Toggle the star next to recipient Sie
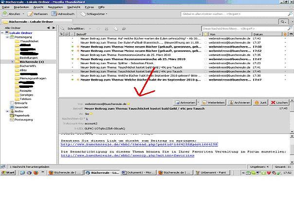Viewport: 294px width, 216px height. click(91, 114)
